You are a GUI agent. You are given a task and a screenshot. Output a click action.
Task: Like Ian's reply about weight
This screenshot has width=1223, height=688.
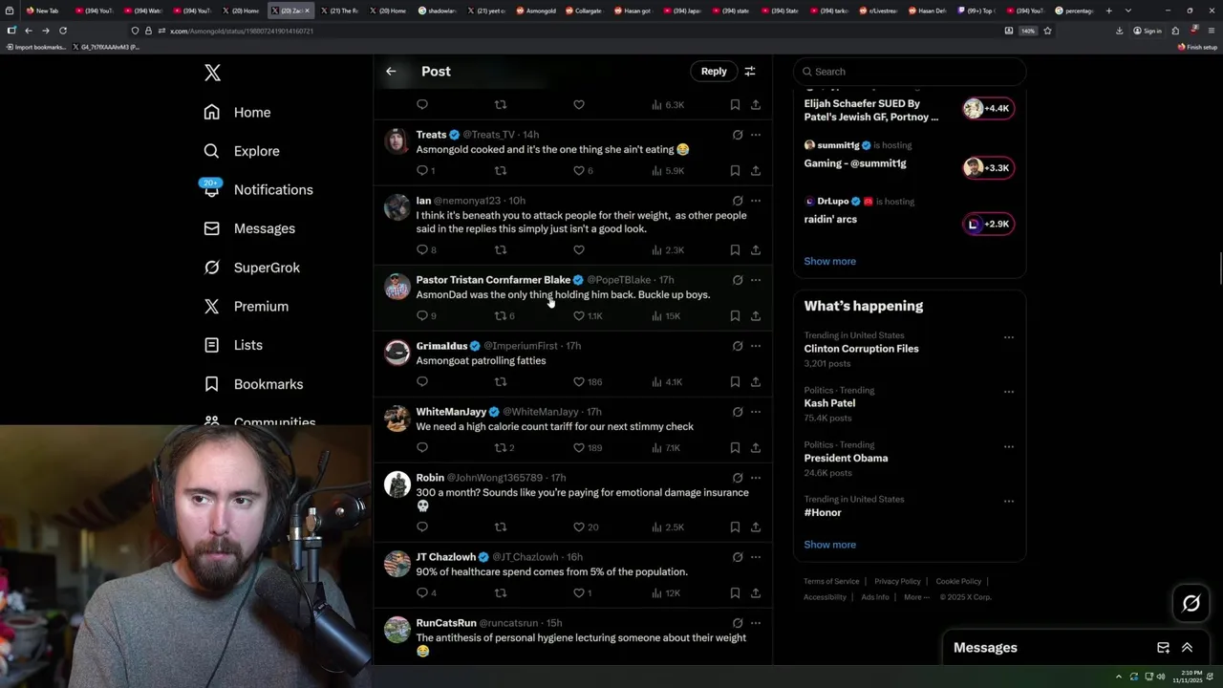578,250
